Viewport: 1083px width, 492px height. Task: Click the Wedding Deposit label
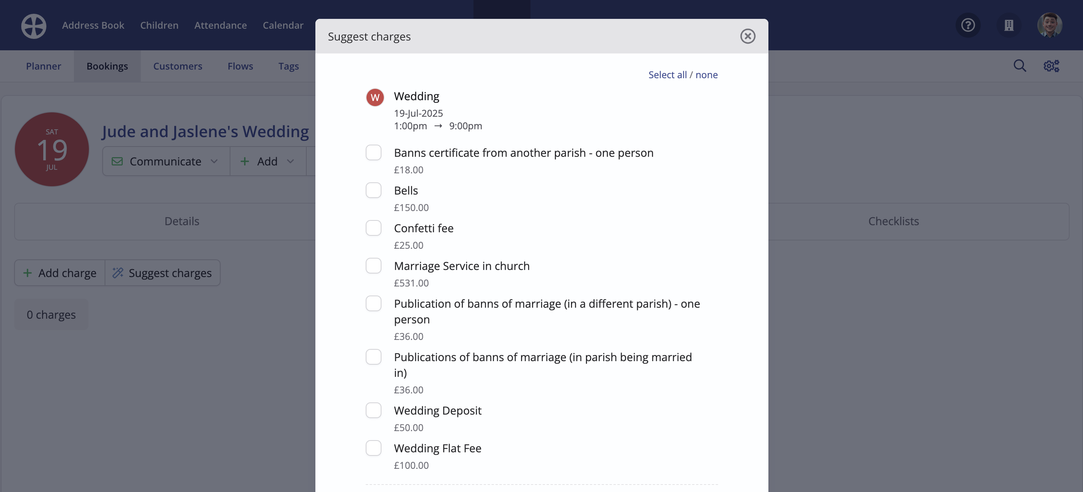pos(437,411)
